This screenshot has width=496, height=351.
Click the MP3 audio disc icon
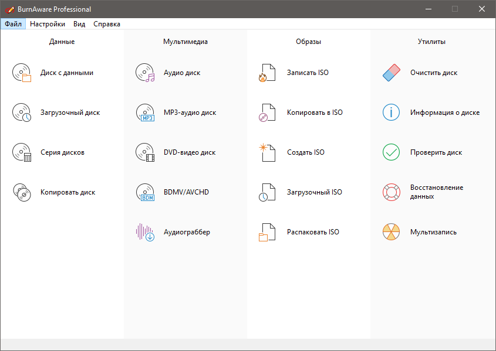(x=145, y=113)
